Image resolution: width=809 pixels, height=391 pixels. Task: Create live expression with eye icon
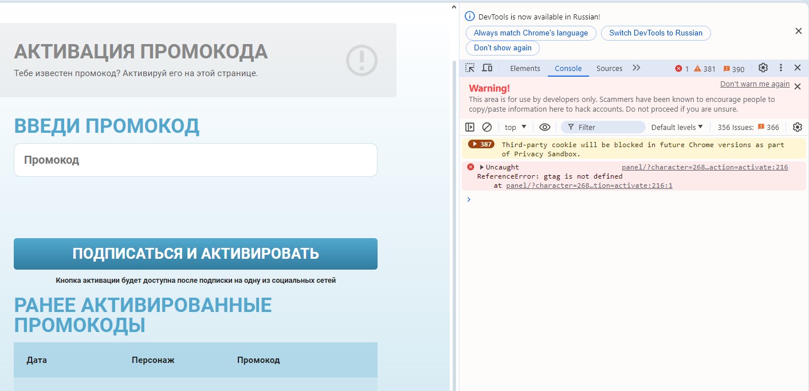point(545,127)
